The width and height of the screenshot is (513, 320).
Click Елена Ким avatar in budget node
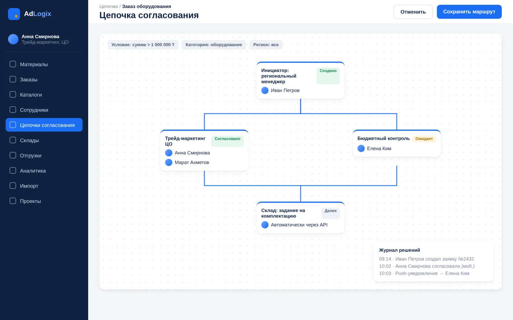pyautogui.click(x=361, y=148)
